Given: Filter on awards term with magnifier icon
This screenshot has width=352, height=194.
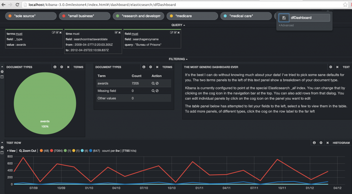Looking at the screenshot, I should point(153,83).
